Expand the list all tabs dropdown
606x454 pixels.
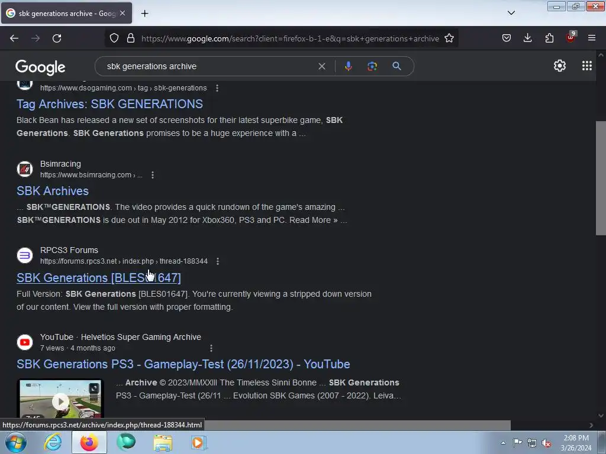pos(511,13)
